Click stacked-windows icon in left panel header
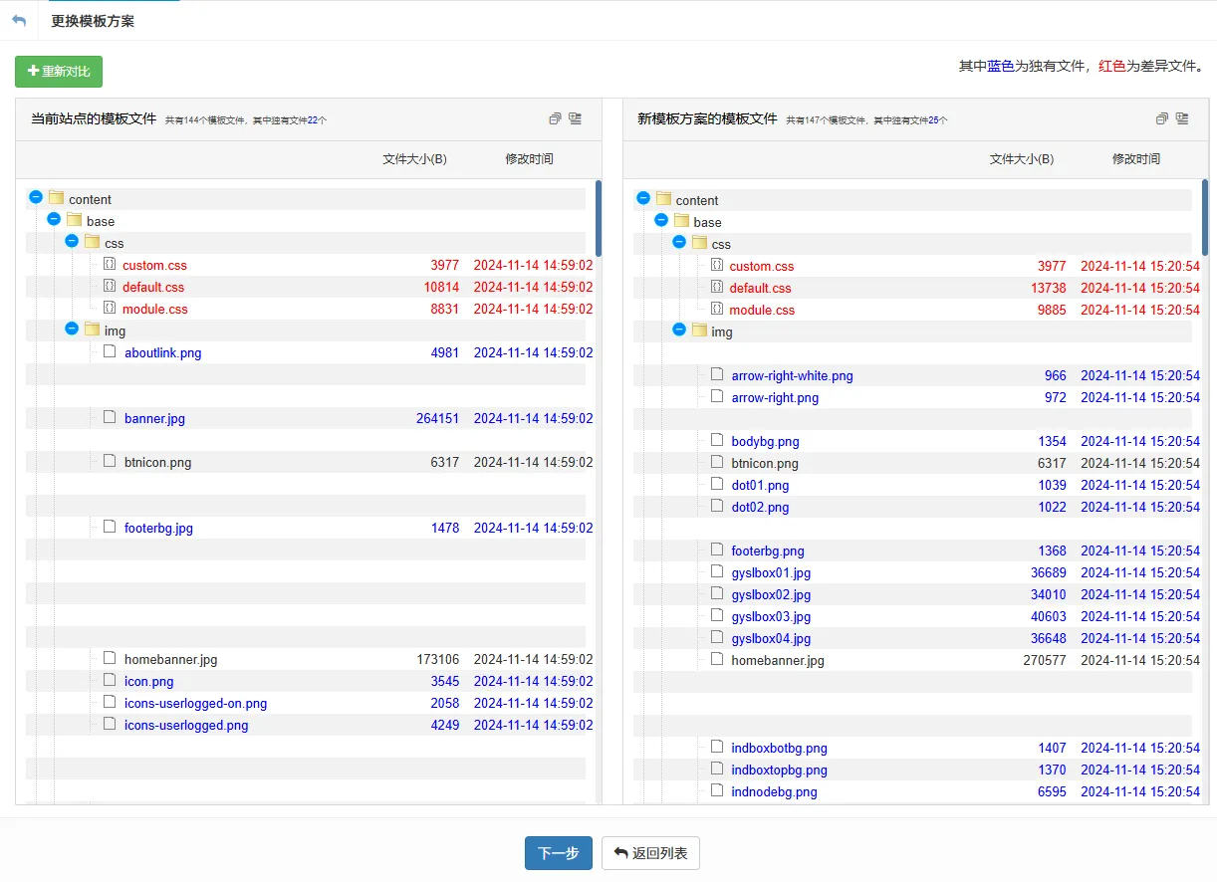Screen dimensions: 1217x882 pos(555,118)
